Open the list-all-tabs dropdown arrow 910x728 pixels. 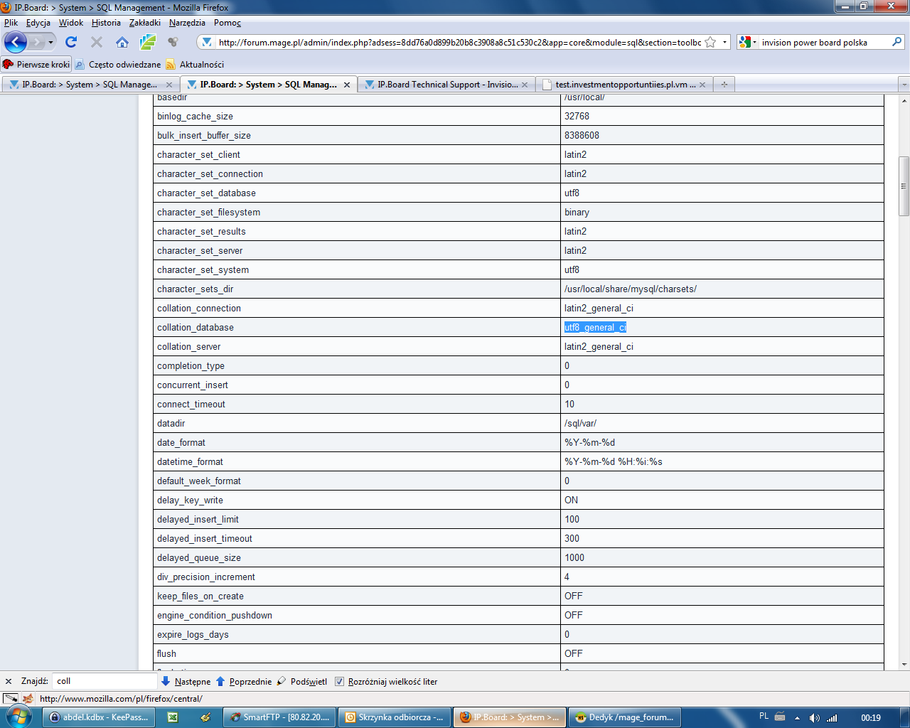[904, 84]
